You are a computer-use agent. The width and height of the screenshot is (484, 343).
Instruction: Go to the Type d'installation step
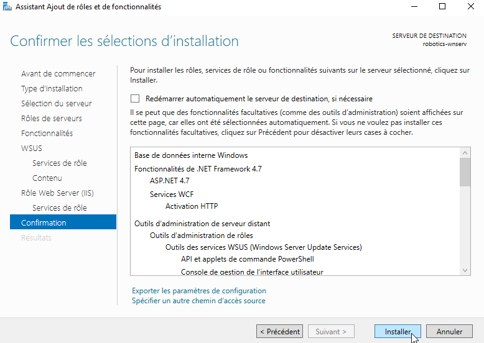pyautogui.click(x=52, y=89)
